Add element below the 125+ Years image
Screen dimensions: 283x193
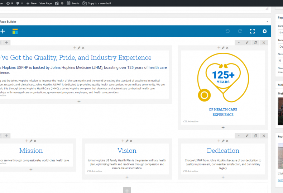pos(223,127)
